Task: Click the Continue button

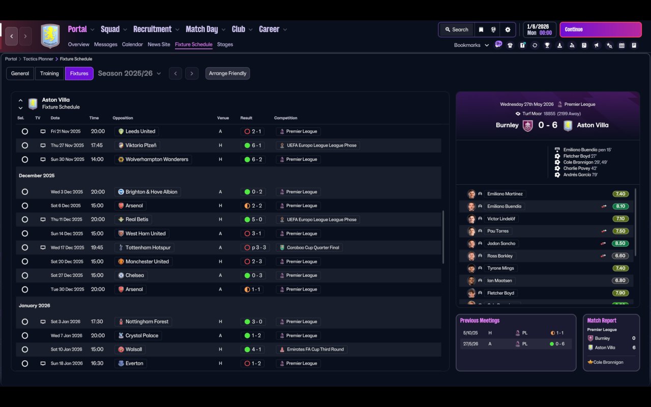Action: pyautogui.click(x=601, y=30)
